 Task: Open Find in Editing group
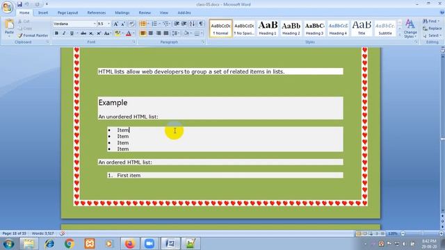pos(431,22)
